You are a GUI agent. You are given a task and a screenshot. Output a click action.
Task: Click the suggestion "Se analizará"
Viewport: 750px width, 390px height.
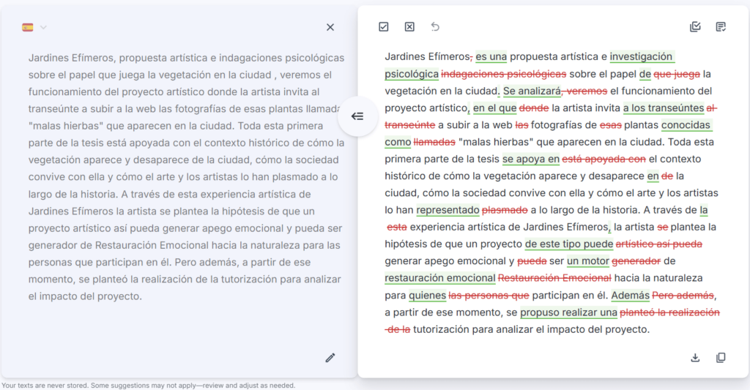(x=532, y=91)
